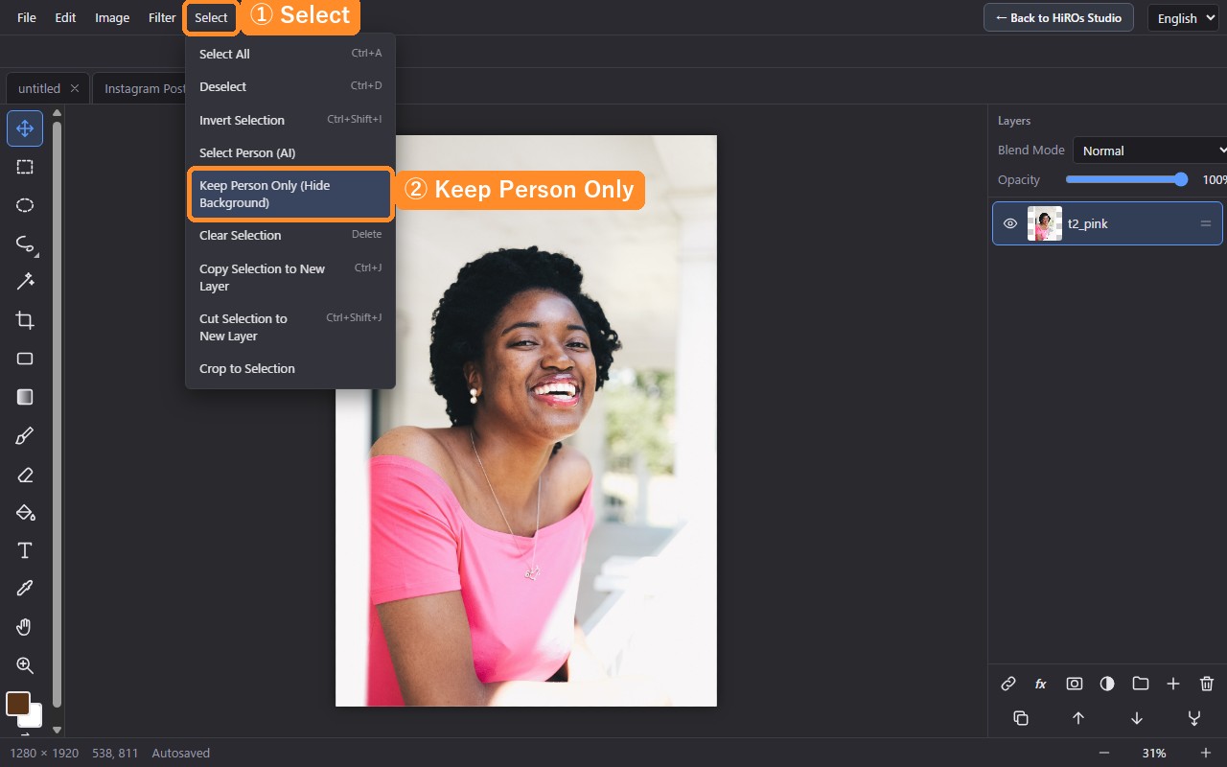Select the Elliptical Marquee tool
Viewport: 1227px width, 767px height.
coord(25,205)
